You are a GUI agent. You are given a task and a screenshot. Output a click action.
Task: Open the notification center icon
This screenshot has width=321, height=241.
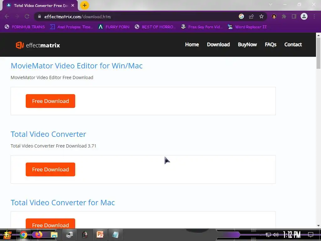click(311, 235)
